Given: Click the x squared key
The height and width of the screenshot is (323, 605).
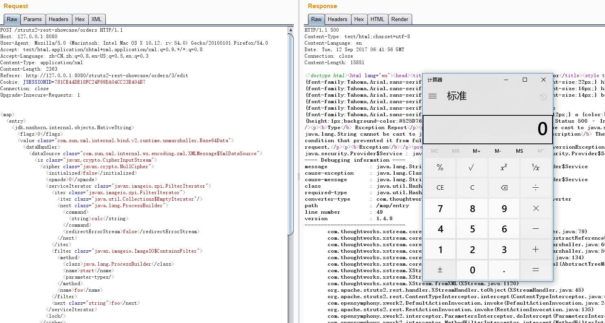Looking at the screenshot, I should tap(504, 167).
